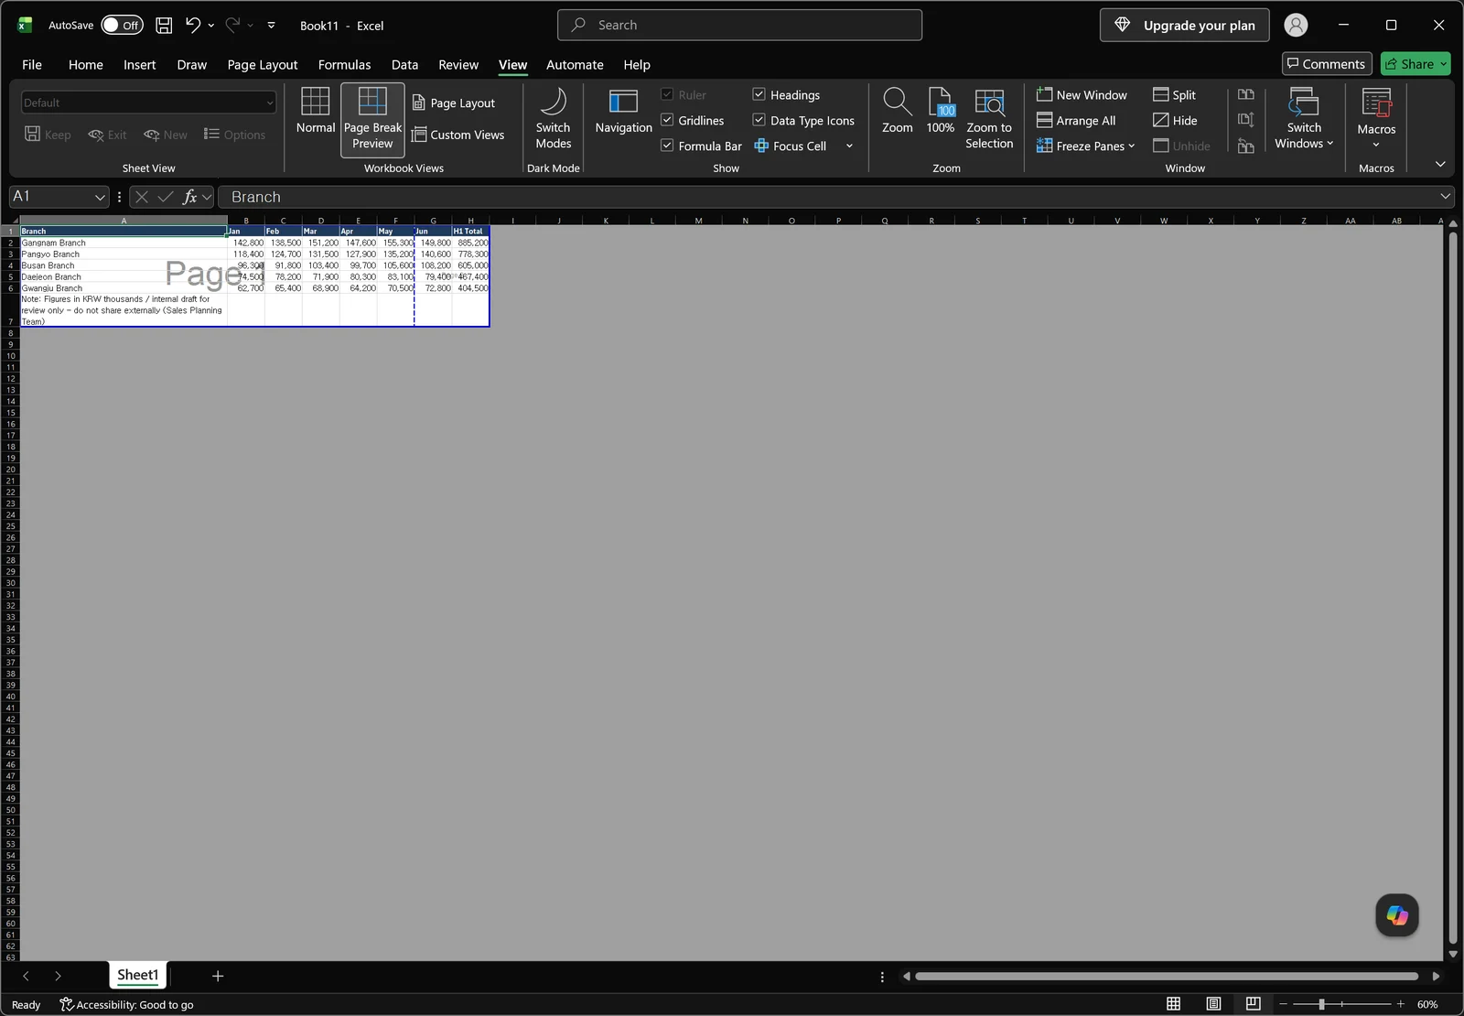
Task: Click the Redo icon
Action: coord(232,26)
